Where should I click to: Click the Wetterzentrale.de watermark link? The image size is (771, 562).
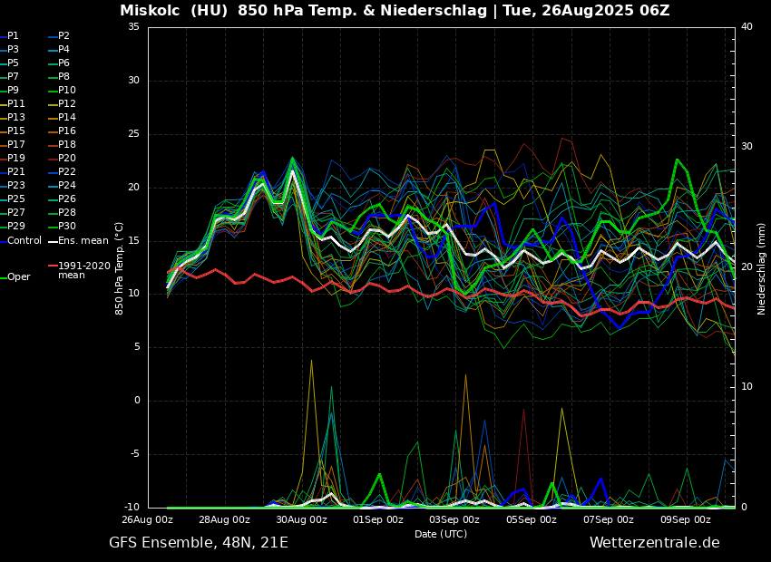654,543
